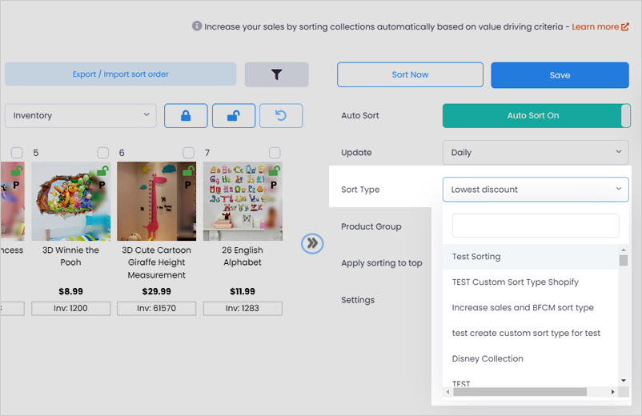Viewport: 642px width, 416px height.
Task: Select Test Sorting option
Action: click(530, 257)
